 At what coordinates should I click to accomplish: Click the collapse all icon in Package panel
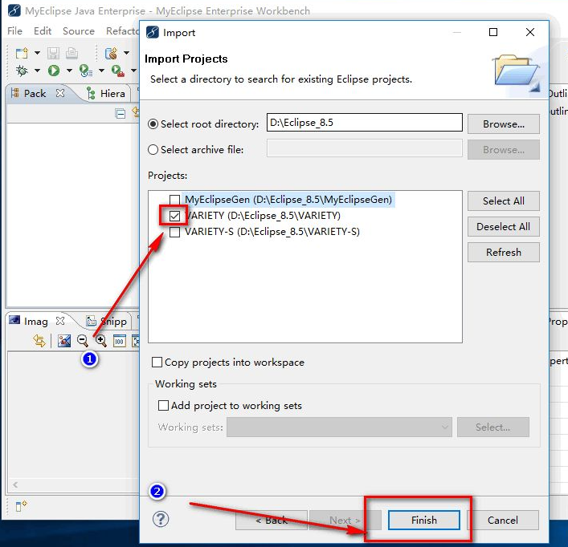(121, 114)
